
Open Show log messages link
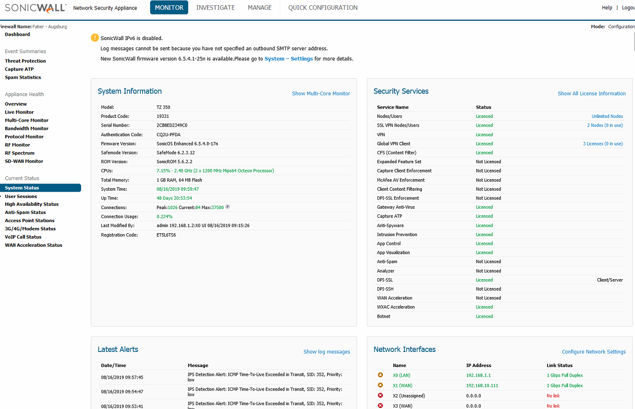[x=327, y=352]
